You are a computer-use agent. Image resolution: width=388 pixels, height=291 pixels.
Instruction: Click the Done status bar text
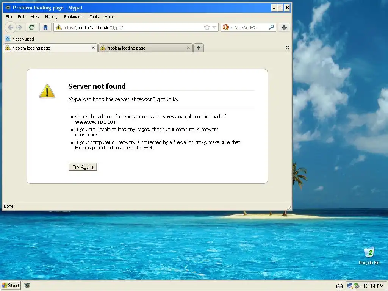click(9, 206)
